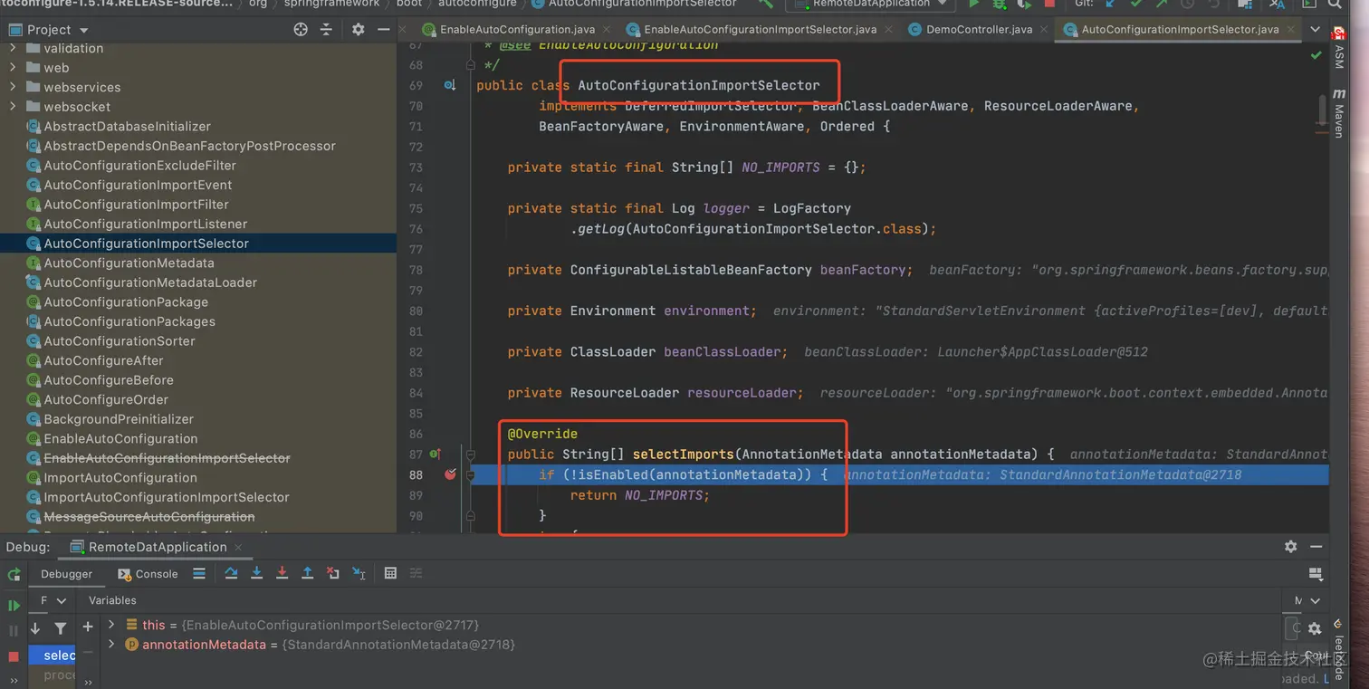Viewport: 1369px width, 689px height.
Task: Click the red Force Step Into icon
Action: (x=282, y=573)
